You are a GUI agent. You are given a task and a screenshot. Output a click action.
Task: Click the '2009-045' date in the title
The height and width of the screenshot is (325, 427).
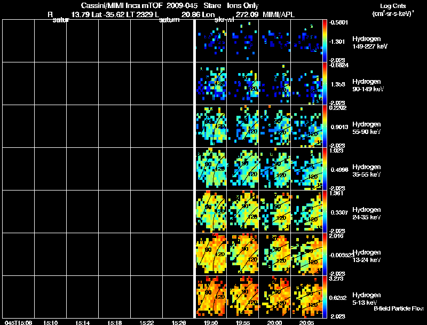(x=182, y=6)
